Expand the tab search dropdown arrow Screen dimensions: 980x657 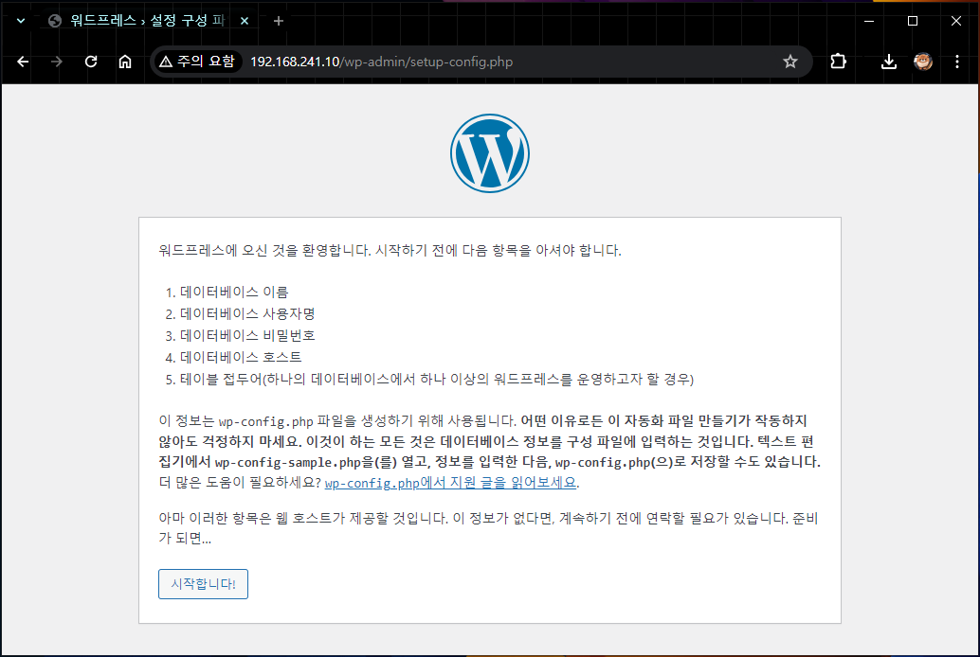click(x=21, y=21)
